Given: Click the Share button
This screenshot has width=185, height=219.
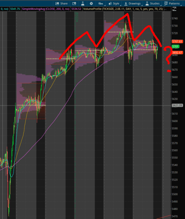Looking at the screenshot, I should point(61,4).
